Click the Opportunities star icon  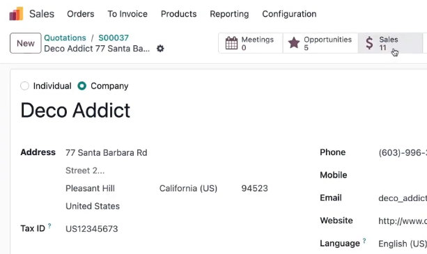tap(294, 43)
